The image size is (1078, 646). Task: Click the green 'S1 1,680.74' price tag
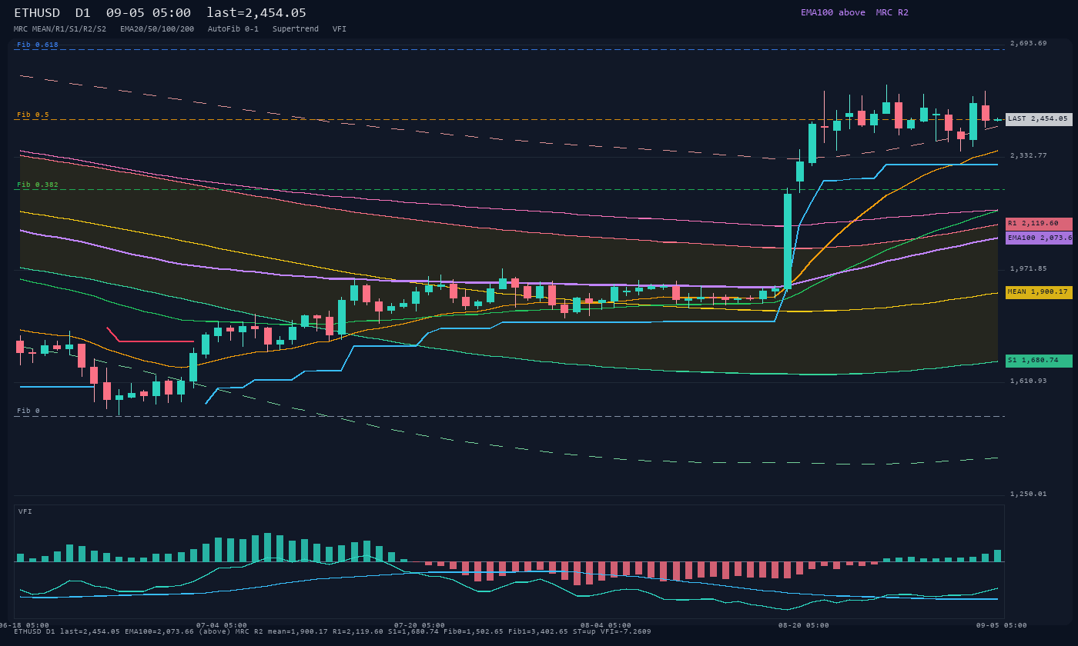pos(1039,361)
